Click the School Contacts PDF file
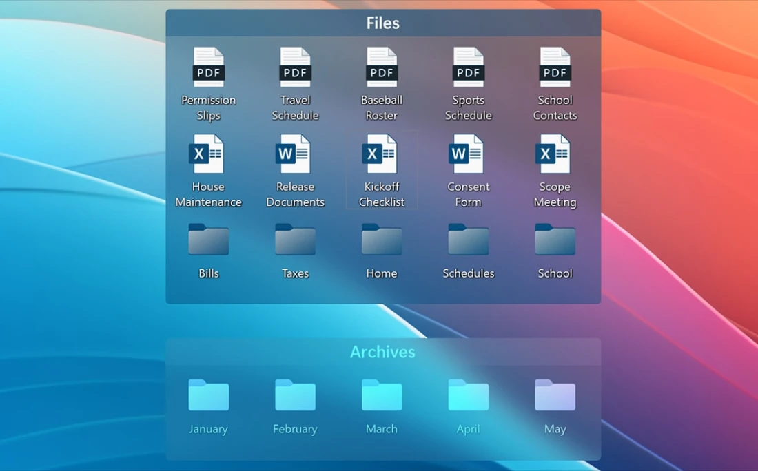Viewport: 758px width, 471px height. [555, 68]
